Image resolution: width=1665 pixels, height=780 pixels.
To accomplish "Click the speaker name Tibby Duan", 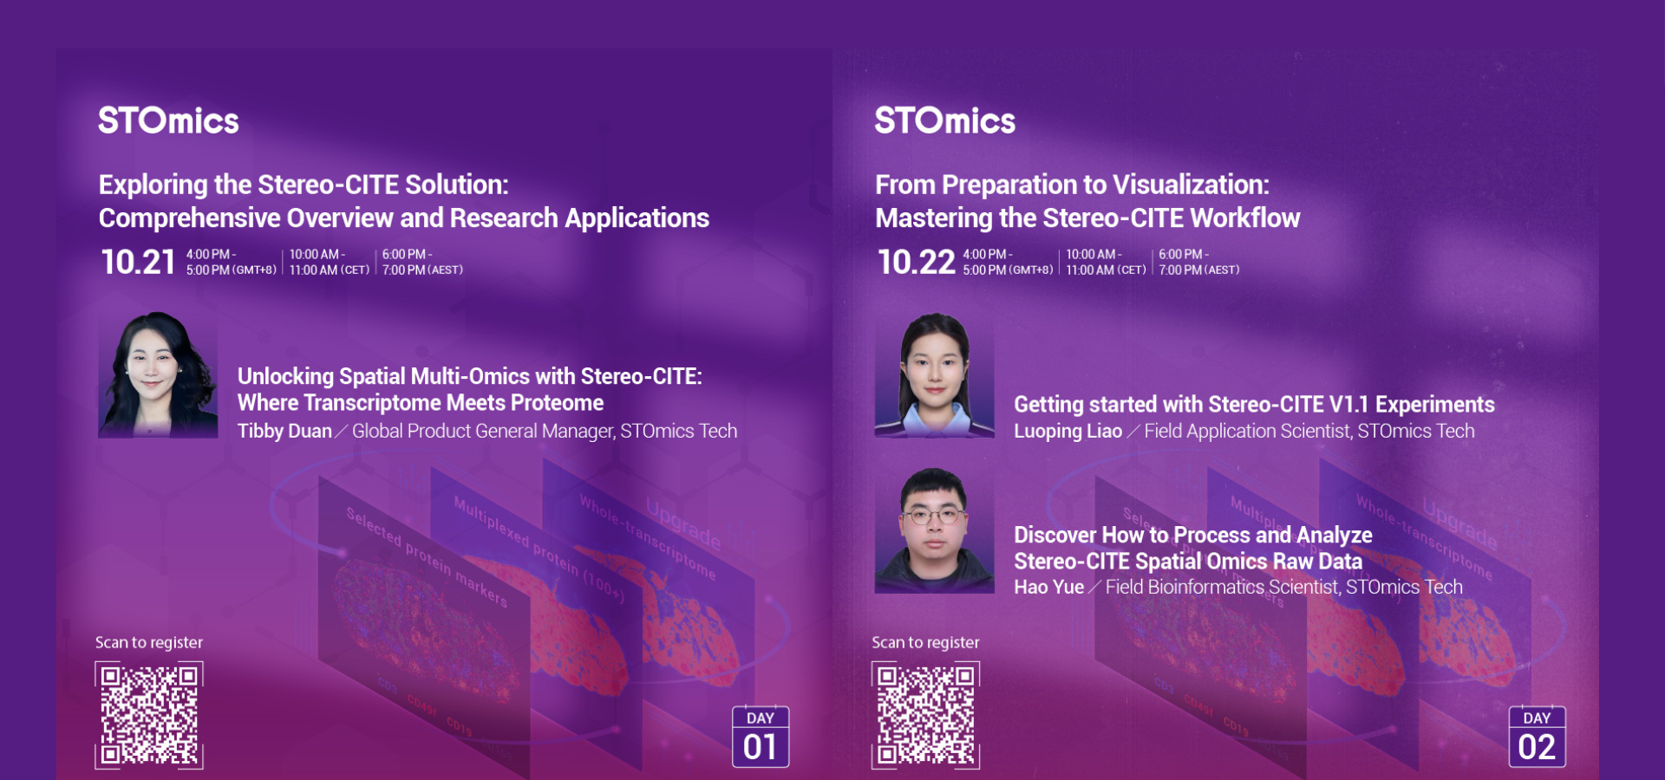I will click(284, 432).
